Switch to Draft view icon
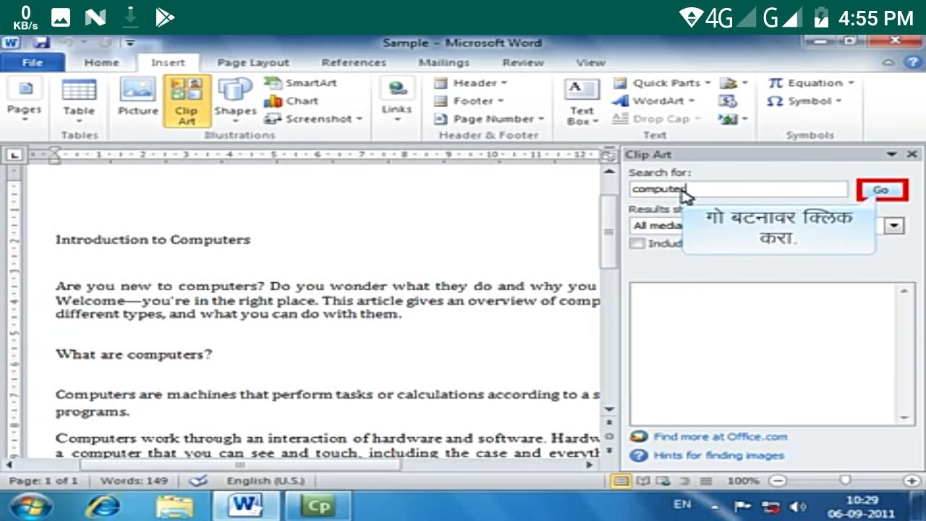The image size is (926, 521). 706,480
